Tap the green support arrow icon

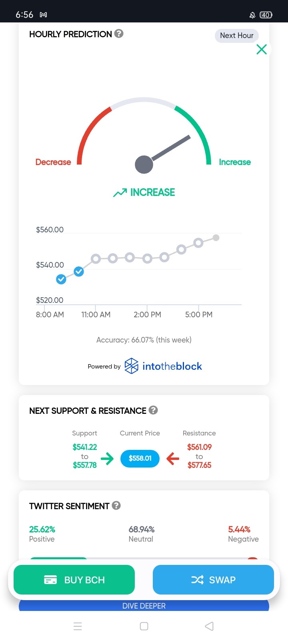pos(107,458)
